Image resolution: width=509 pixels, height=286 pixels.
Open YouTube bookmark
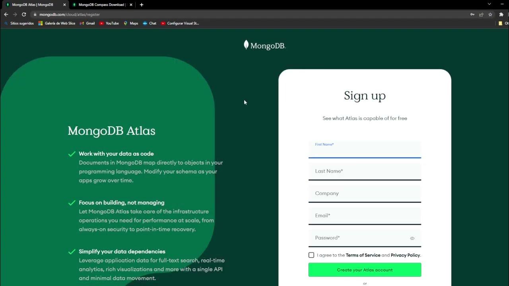click(109, 23)
